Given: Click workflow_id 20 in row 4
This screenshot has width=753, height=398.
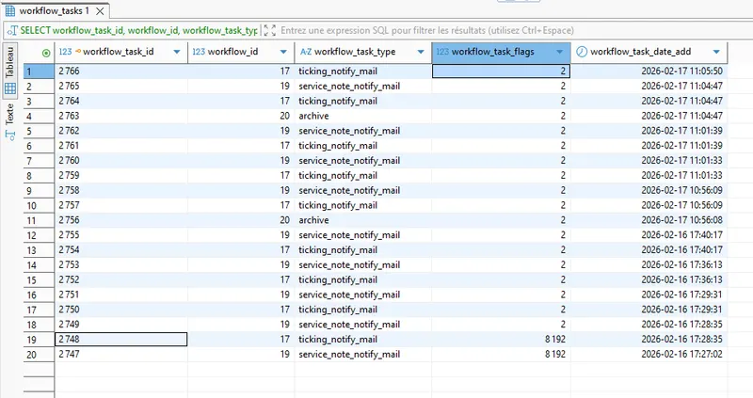Looking at the screenshot, I should [241, 116].
